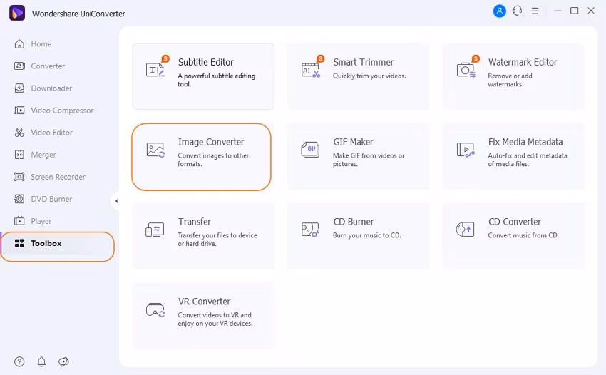
Task: Open the Watermark Editor tool
Action: pos(513,76)
